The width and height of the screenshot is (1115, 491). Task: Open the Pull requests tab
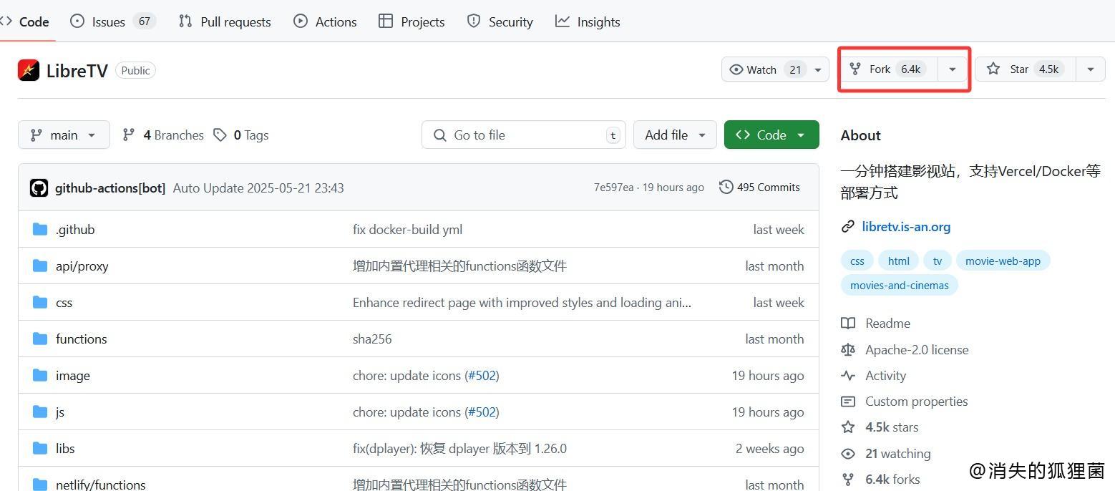pos(225,21)
